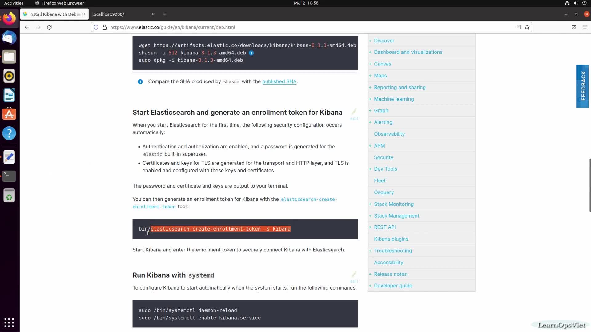The image size is (591, 332).
Task: Open a new browser tab
Action: pyautogui.click(x=165, y=14)
